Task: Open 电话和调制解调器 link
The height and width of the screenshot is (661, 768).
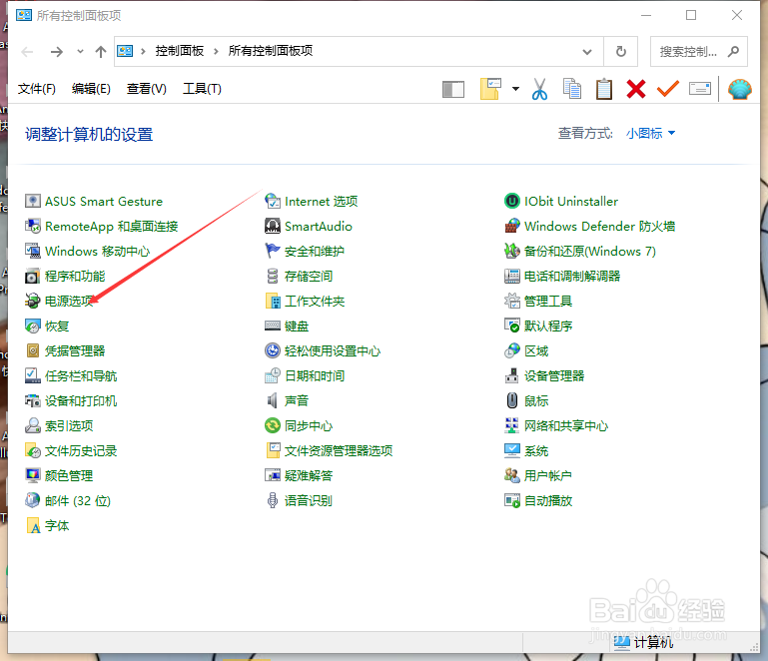Action: tap(572, 277)
